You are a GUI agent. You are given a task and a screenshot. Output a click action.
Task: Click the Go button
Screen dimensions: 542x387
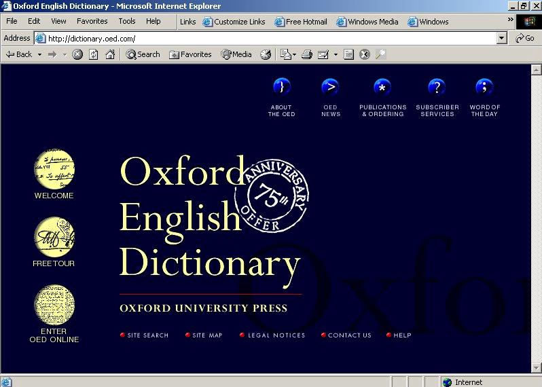click(x=525, y=38)
